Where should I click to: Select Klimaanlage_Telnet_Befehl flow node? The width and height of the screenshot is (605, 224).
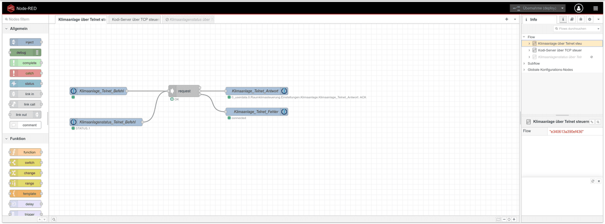point(98,91)
